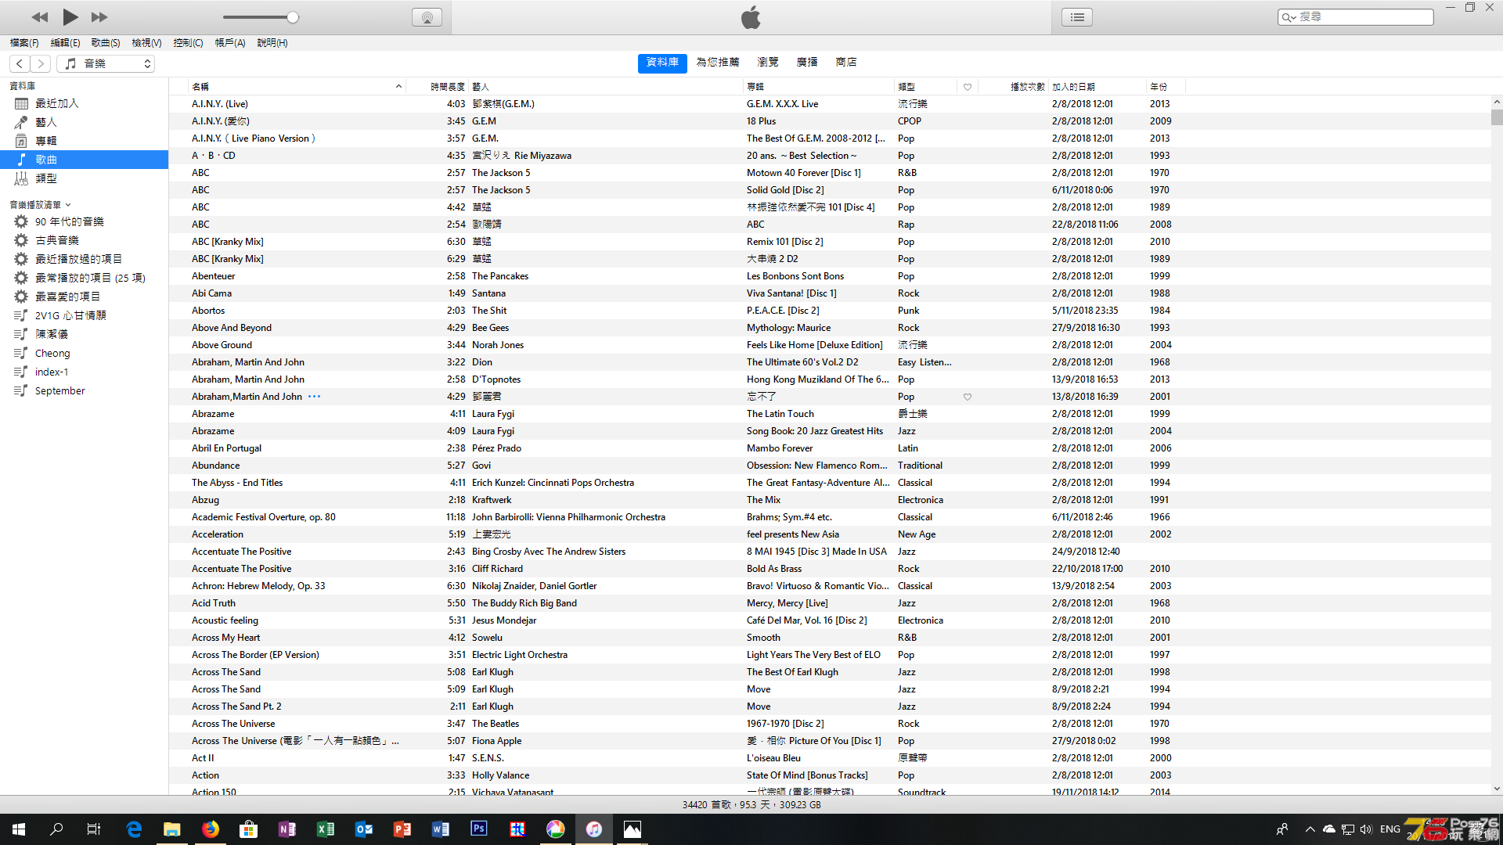
Task: Click the vertical scrollbar down arrow
Action: click(1496, 789)
